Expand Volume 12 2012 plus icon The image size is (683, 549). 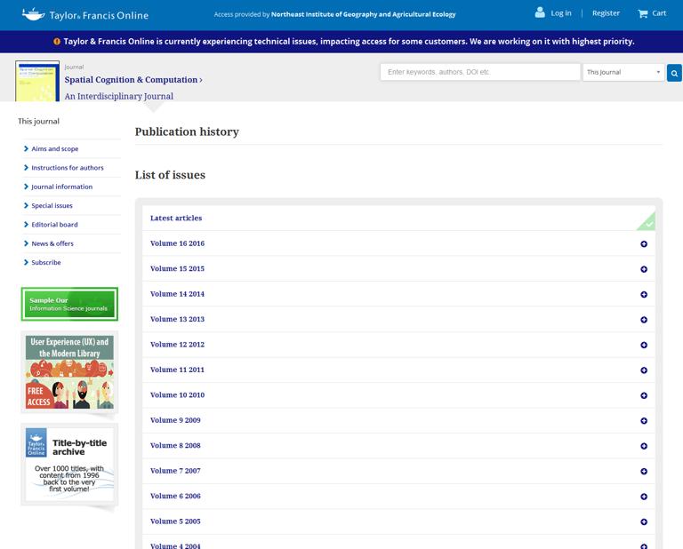(644, 345)
